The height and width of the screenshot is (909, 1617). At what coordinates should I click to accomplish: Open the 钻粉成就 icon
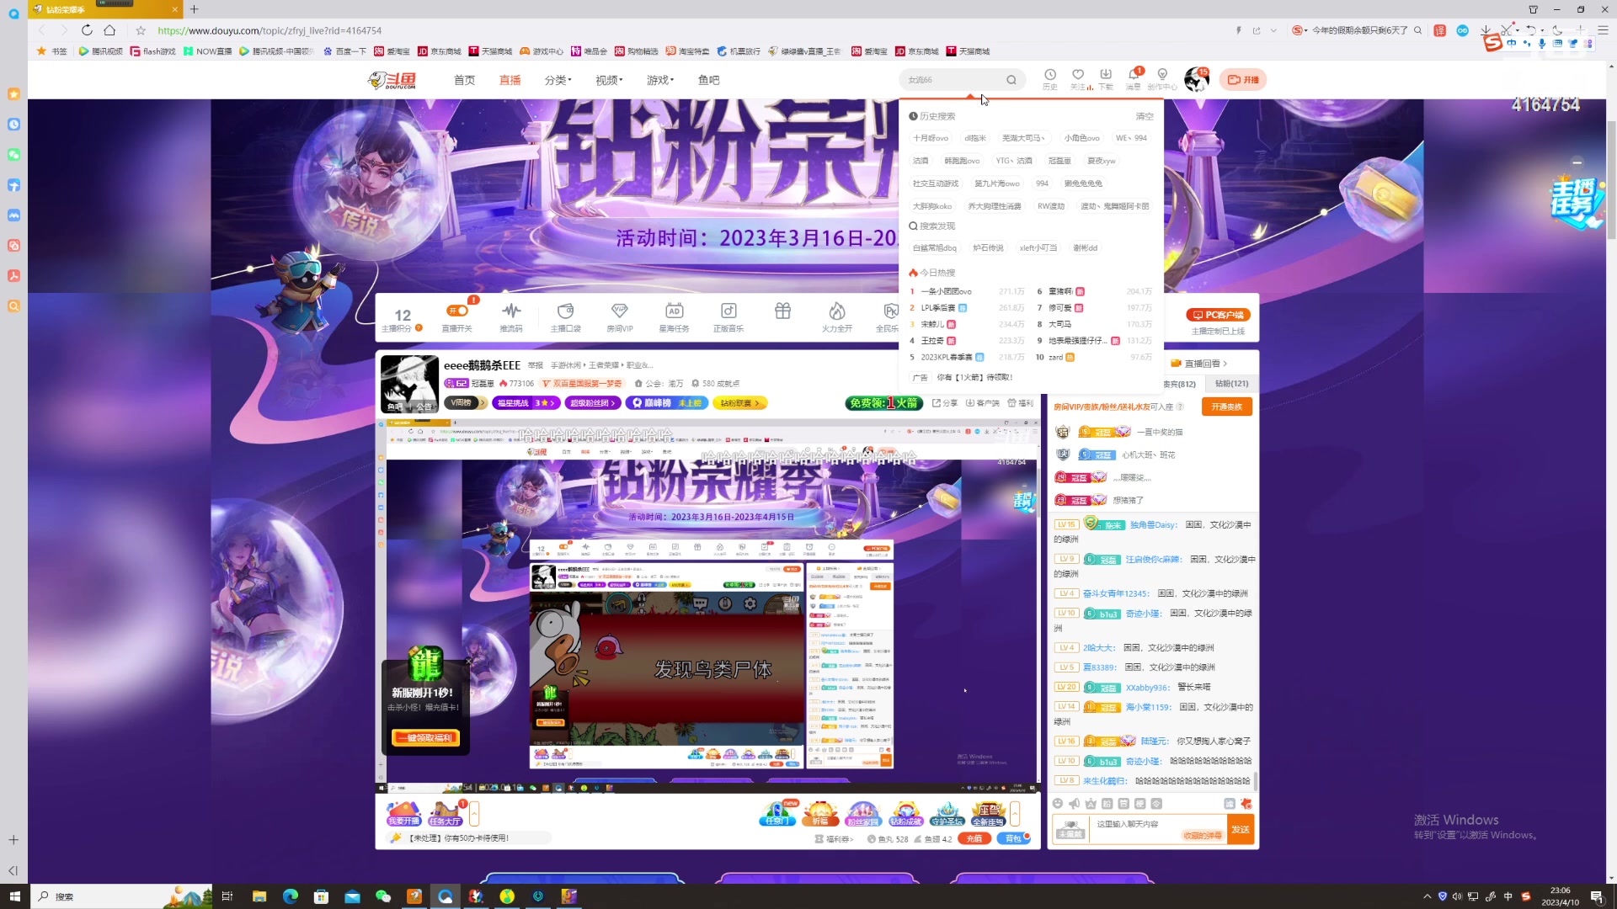905,813
